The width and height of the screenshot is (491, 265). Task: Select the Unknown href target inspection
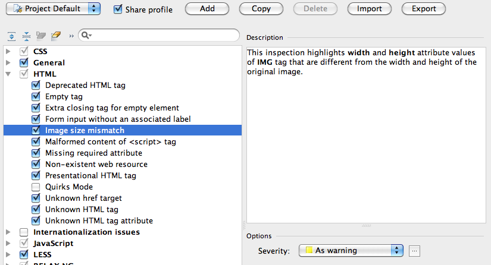83,198
